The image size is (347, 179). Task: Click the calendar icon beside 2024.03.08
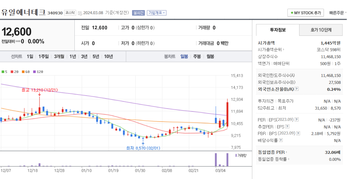80,13
